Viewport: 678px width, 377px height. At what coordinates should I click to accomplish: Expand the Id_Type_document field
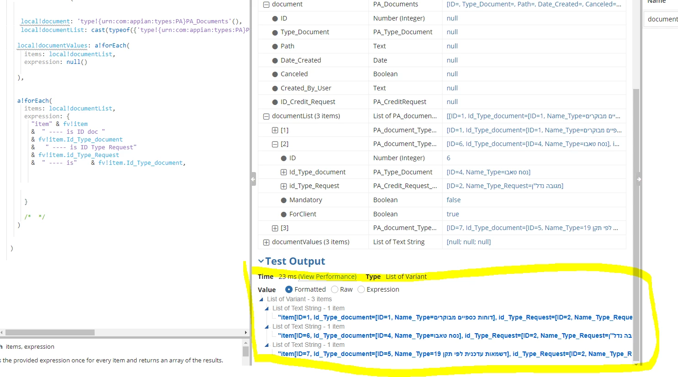coord(283,173)
